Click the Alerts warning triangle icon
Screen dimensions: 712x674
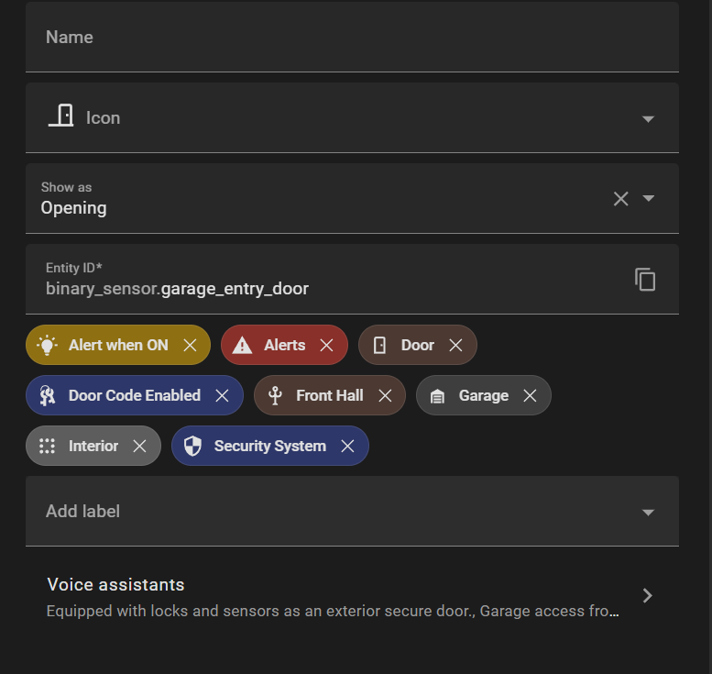point(242,346)
